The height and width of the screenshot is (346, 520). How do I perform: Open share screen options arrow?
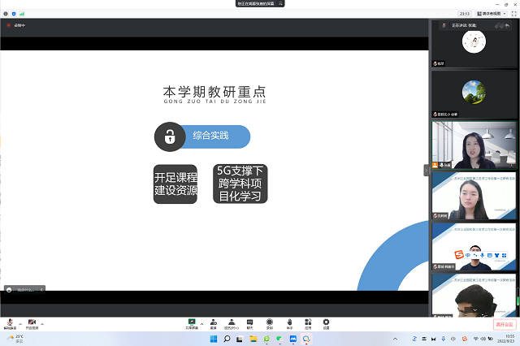point(201,324)
